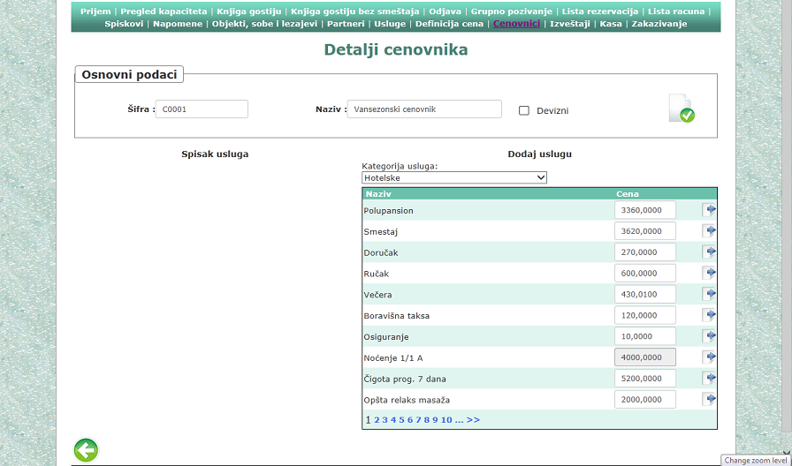Edit Čigota prog. 7 dana price
Image resolution: width=792 pixels, height=466 pixels.
645,379
